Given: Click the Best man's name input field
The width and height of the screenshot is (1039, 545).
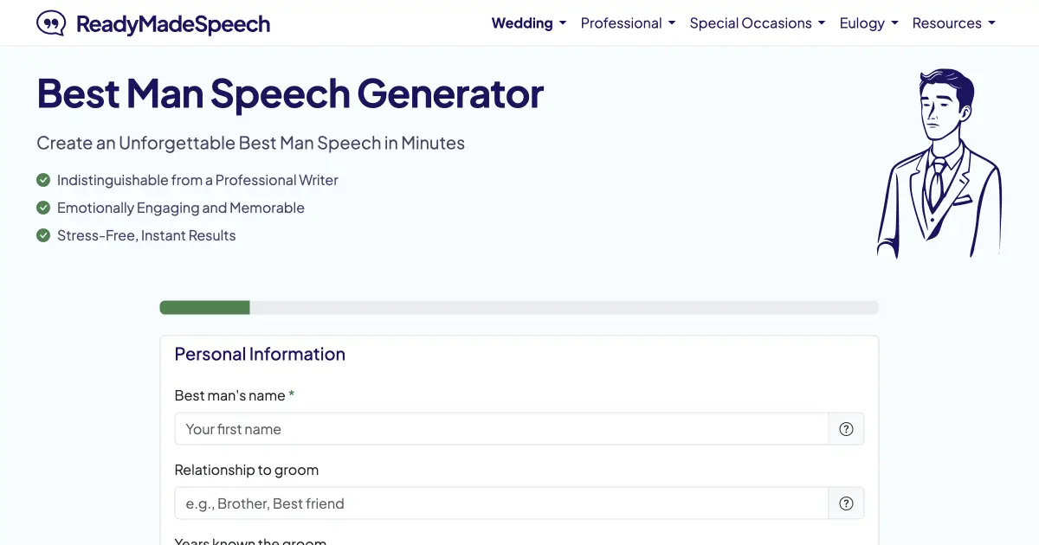Looking at the screenshot, I should pos(502,428).
